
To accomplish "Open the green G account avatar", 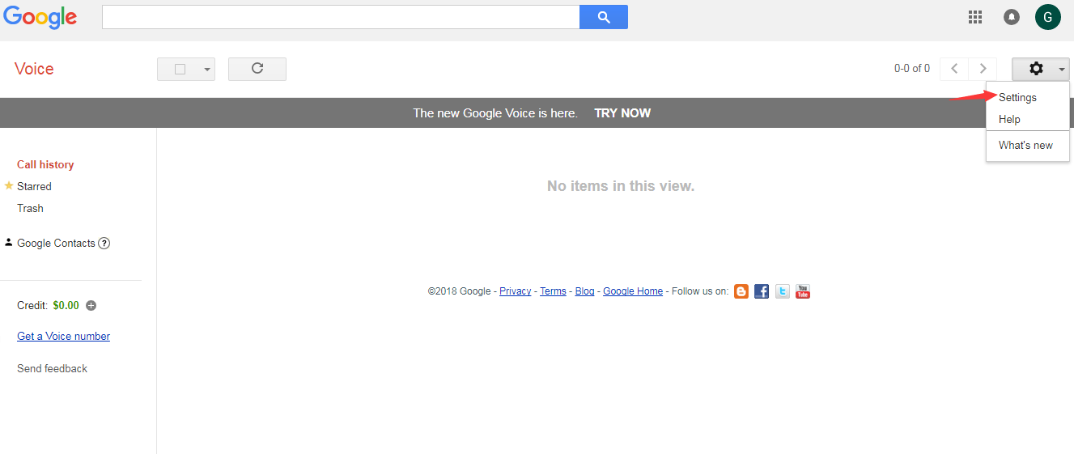I will tap(1048, 17).
